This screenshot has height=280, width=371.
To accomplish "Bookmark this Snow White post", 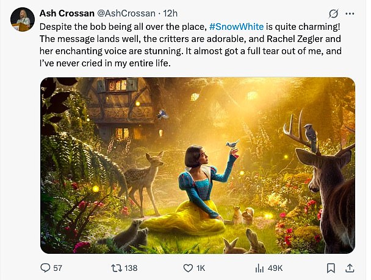I will 331,267.
